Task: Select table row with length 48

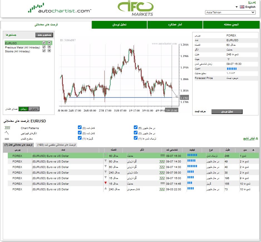Action: (133, 167)
